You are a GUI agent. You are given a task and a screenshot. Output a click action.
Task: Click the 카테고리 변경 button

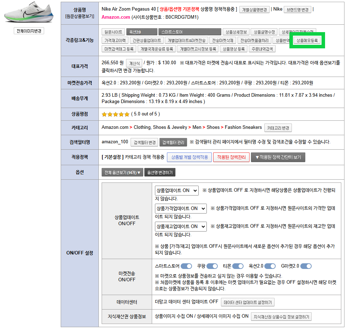click(278, 128)
